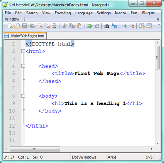Click the horizontal scrollbar right arrow

(152, 149)
